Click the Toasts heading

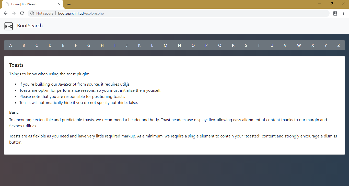[x=16, y=65]
